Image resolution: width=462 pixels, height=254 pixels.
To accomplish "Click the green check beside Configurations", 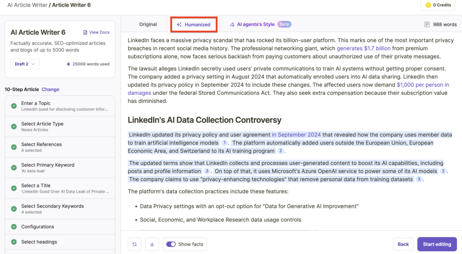I will pyautogui.click(x=14, y=227).
